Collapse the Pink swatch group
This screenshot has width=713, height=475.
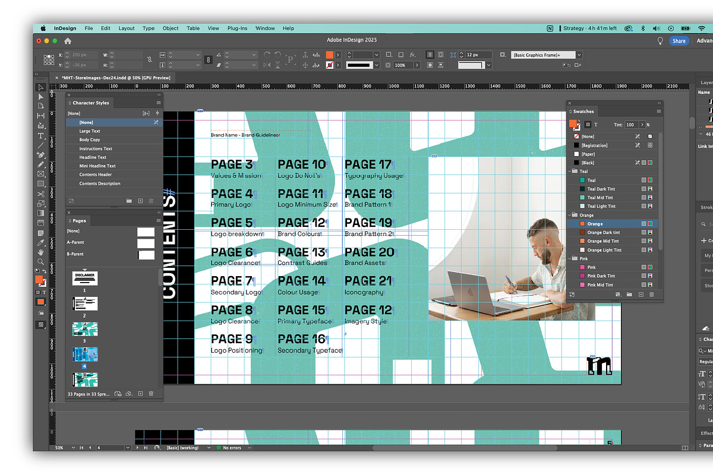coord(570,259)
